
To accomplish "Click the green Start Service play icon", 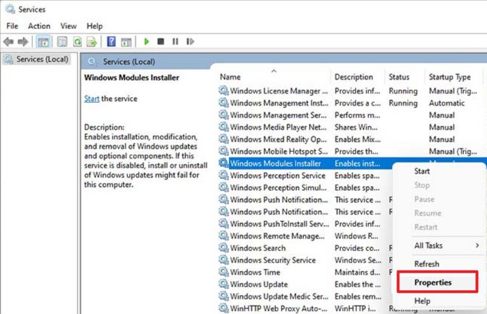I will pyautogui.click(x=146, y=41).
